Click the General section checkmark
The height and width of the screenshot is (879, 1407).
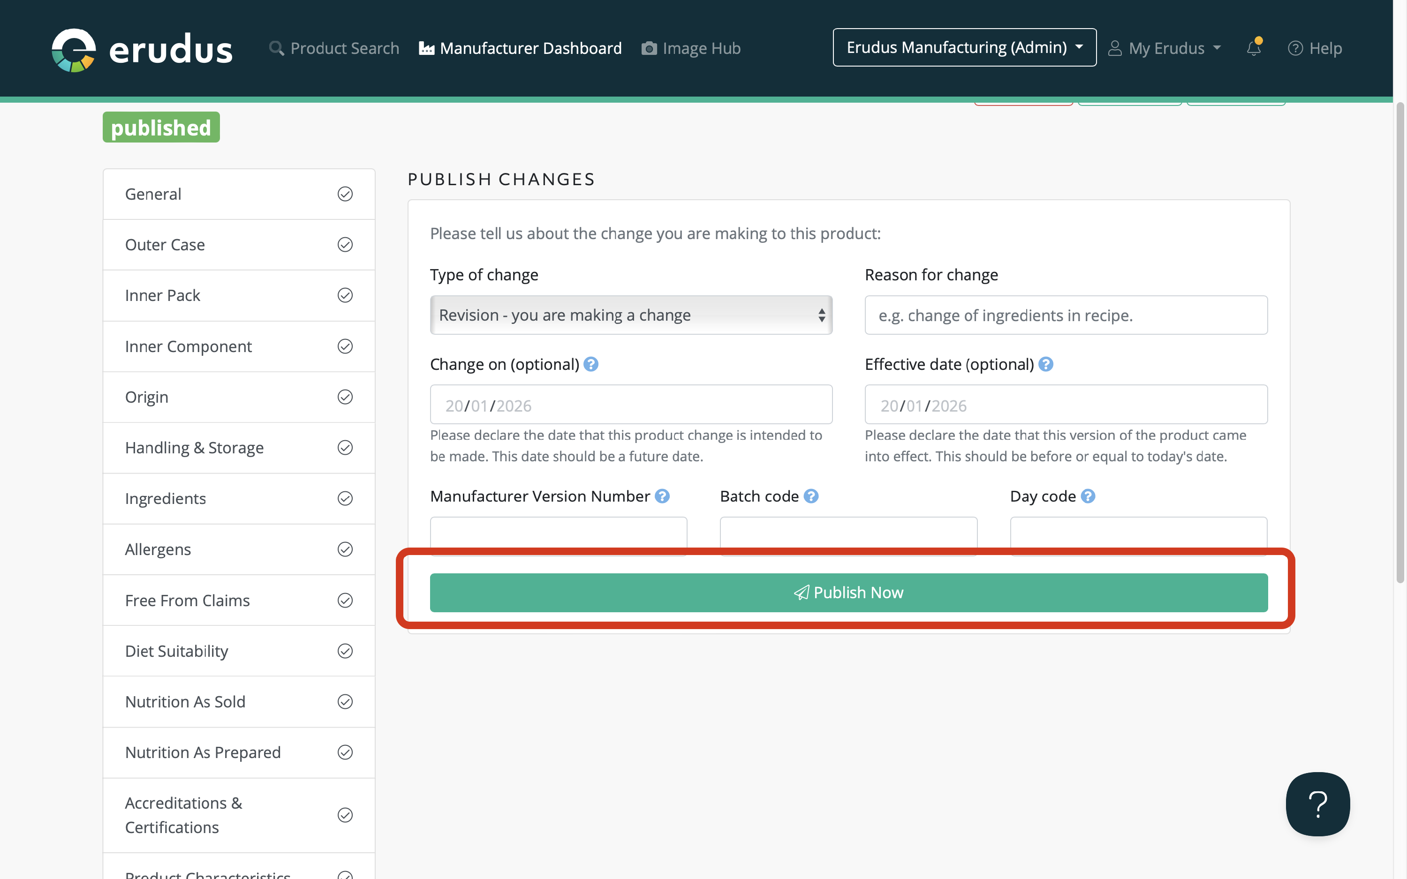click(345, 194)
